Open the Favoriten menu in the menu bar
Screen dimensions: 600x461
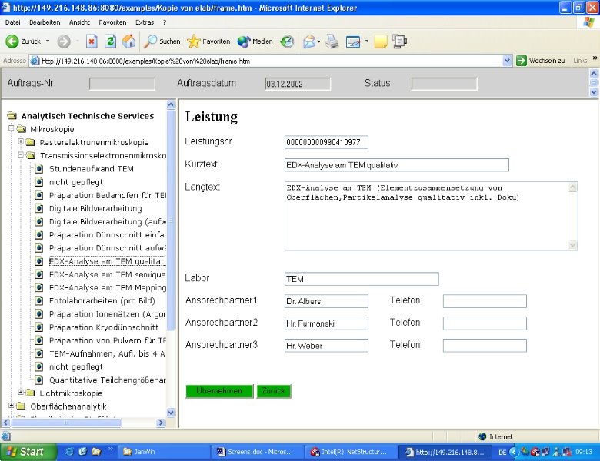point(112,22)
